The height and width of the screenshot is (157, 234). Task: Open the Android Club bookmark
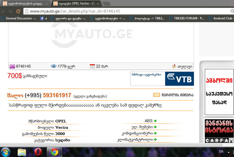(221, 18)
